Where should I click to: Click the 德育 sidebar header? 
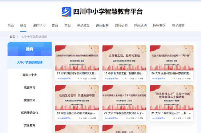(x=29, y=49)
